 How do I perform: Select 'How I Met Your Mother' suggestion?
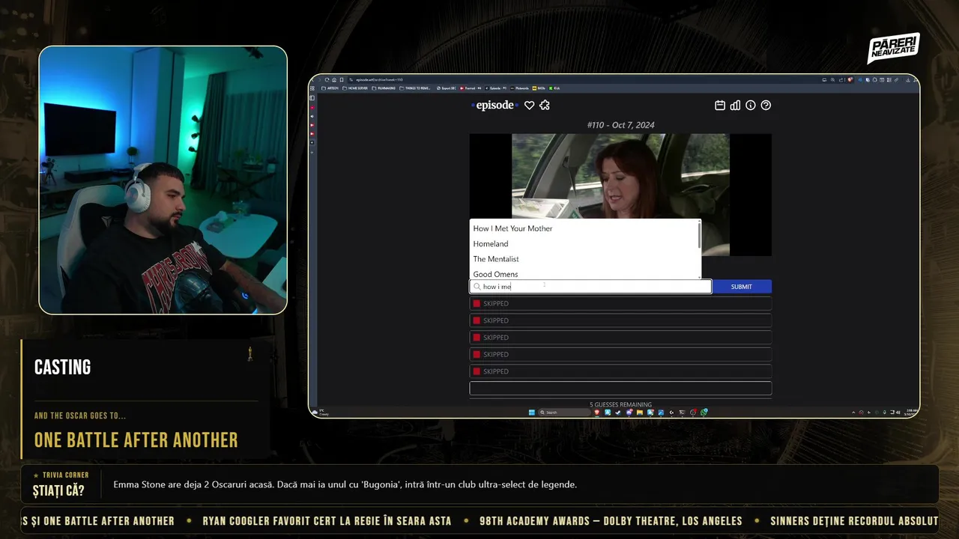584,228
